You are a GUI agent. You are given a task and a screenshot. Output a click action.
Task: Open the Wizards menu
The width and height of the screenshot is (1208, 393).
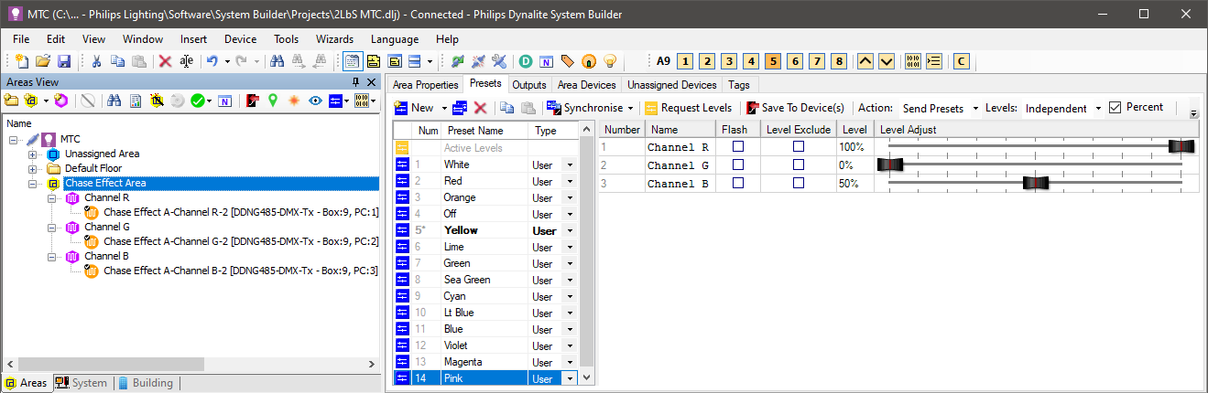(334, 39)
